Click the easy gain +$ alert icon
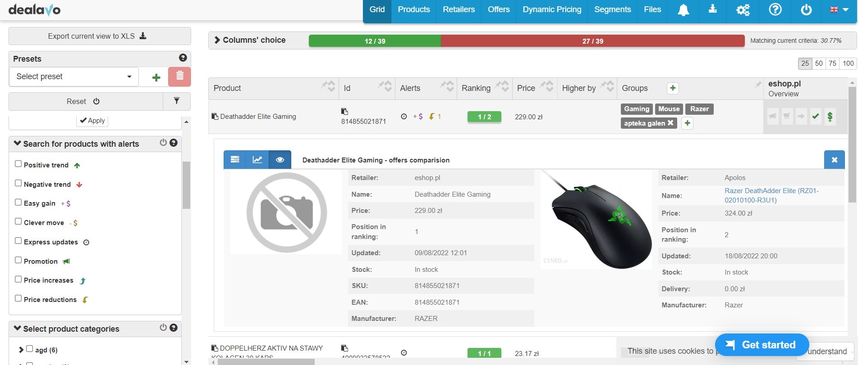Screen dimensions: 858x365 tap(418, 117)
